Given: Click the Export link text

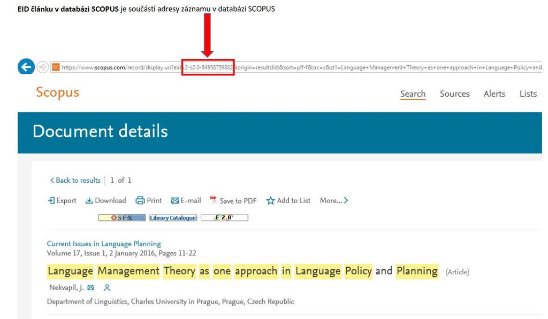Looking at the screenshot, I should click(x=66, y=201).
